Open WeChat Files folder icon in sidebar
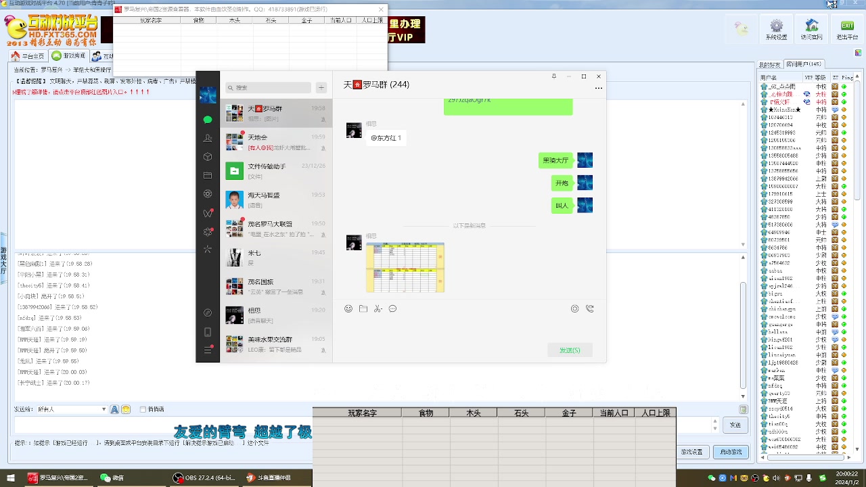 coord(208,175)
